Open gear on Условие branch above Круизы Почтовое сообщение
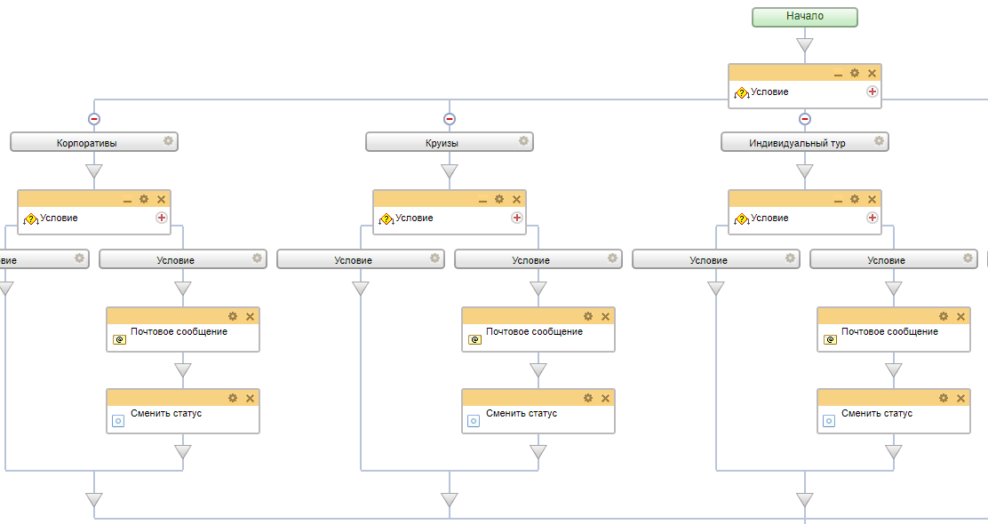 click(612, 258)
